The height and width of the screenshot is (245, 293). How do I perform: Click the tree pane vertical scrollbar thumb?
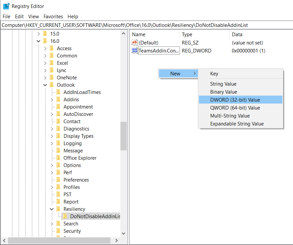(x=123, y=136)
